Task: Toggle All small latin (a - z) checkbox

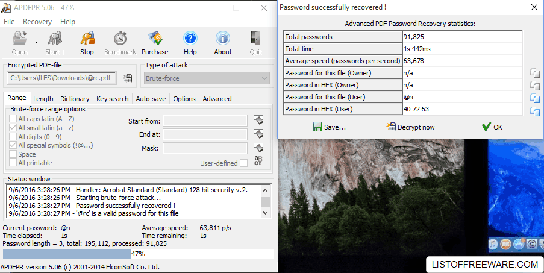Action: (13, 128)
